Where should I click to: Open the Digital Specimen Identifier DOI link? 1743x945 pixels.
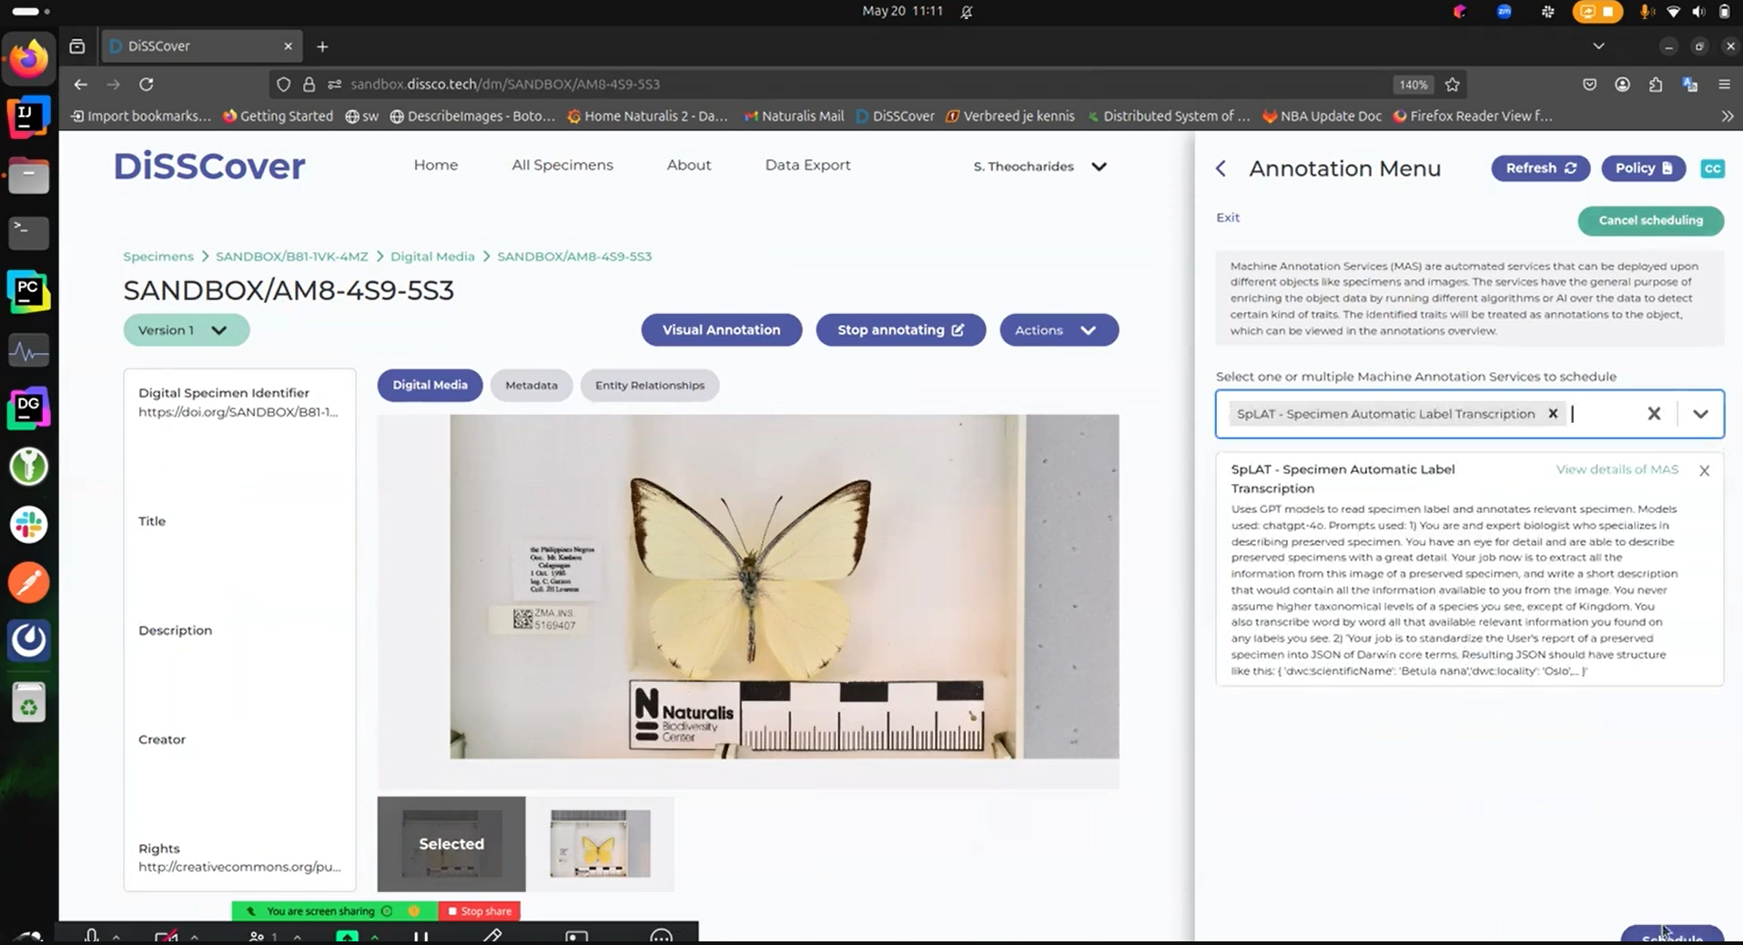(x=238, y=412)
